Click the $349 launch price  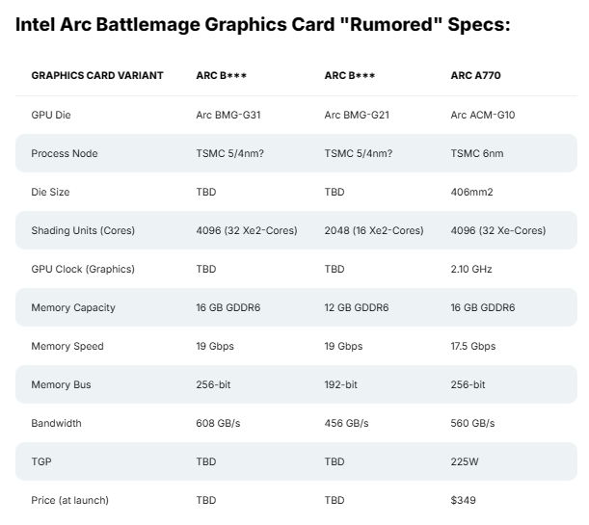click(x=464, y=501)
